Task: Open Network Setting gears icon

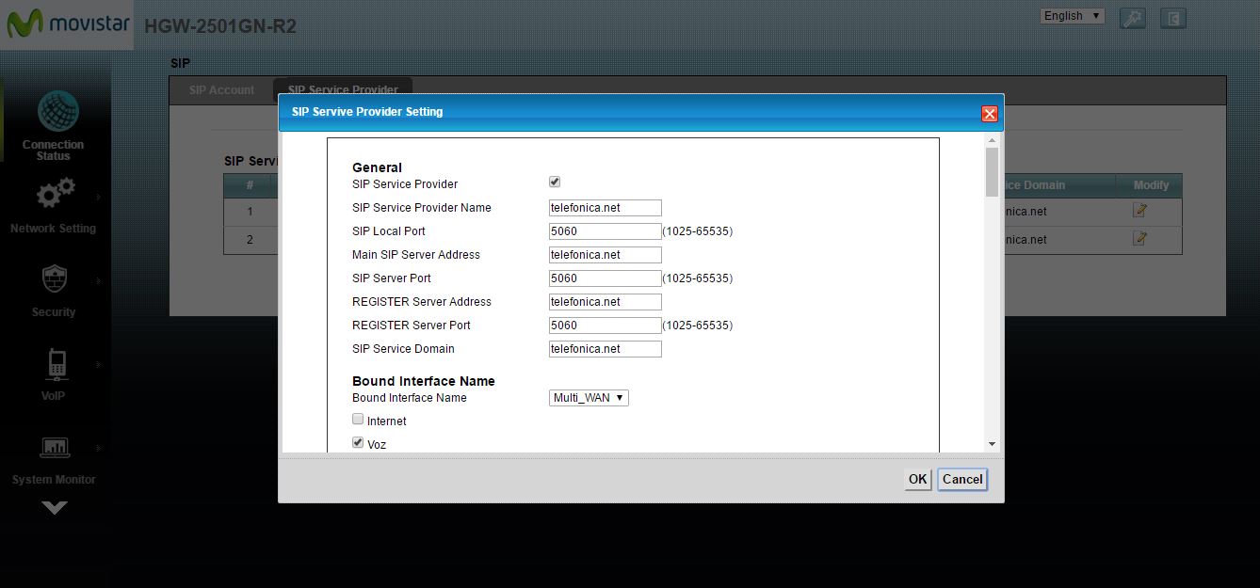Action: [x=55, y=195]
